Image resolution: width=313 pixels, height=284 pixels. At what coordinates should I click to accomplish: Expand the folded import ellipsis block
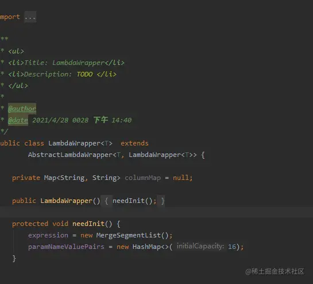point(30,17)
